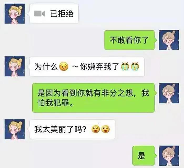Click the second winking tongue emoji
The height and width of the screenshot is (168, 184).
105,129
